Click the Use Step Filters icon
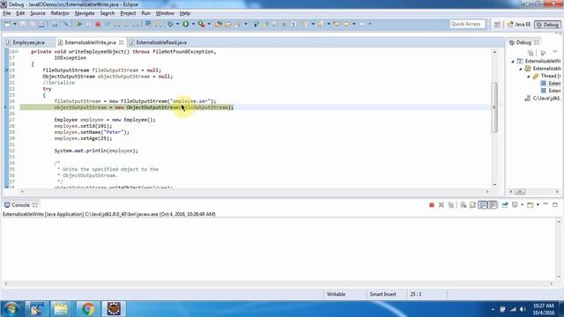 point(159,24)
